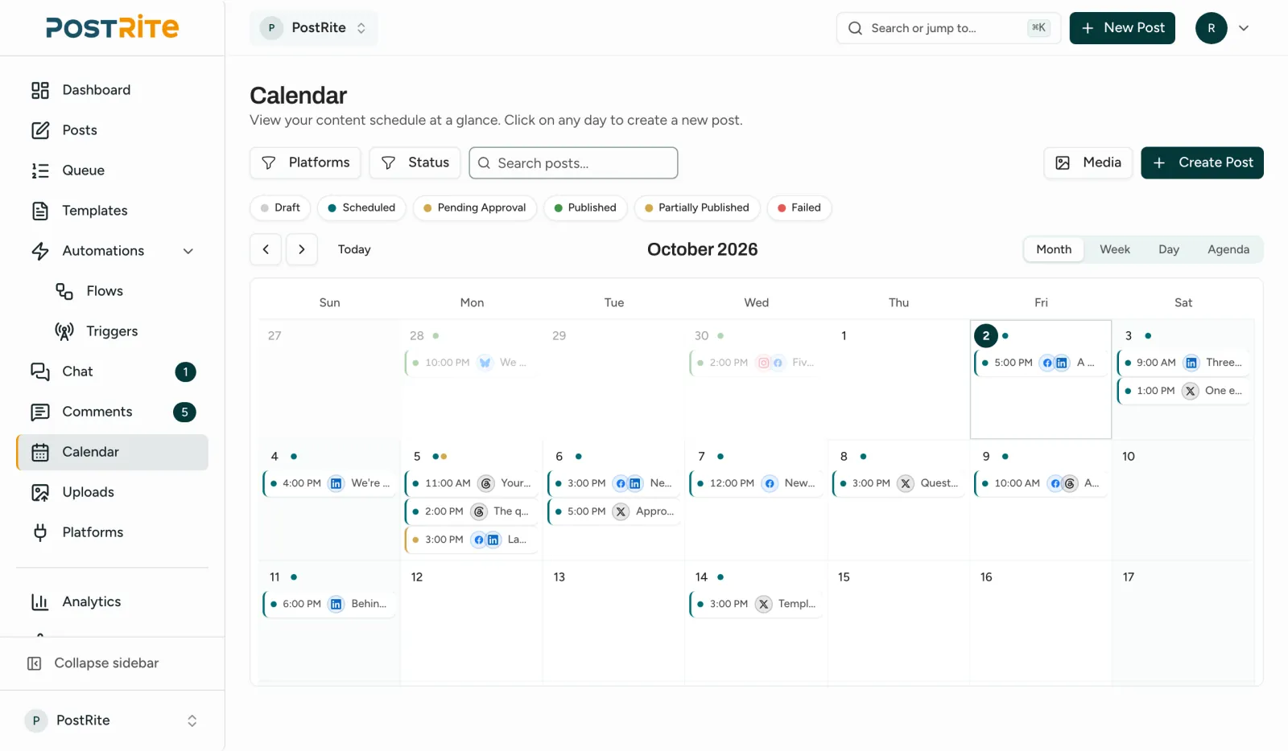Image resolution: width=1288 pixels, height=751 pixels.
Task: Open the Queue page
Action: [112, 170]
